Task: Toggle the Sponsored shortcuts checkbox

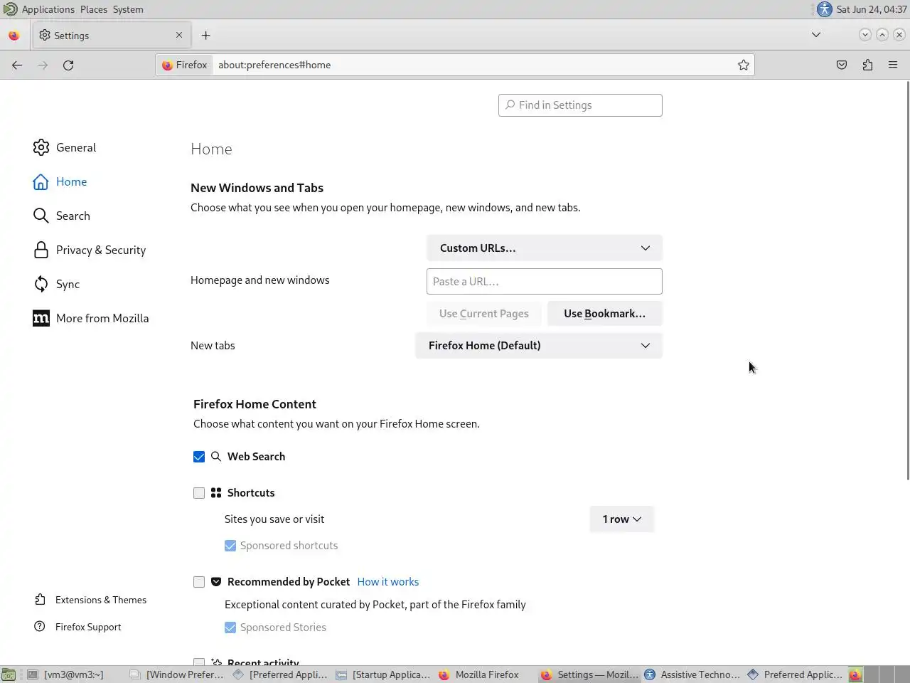Action: coord(230,546)
